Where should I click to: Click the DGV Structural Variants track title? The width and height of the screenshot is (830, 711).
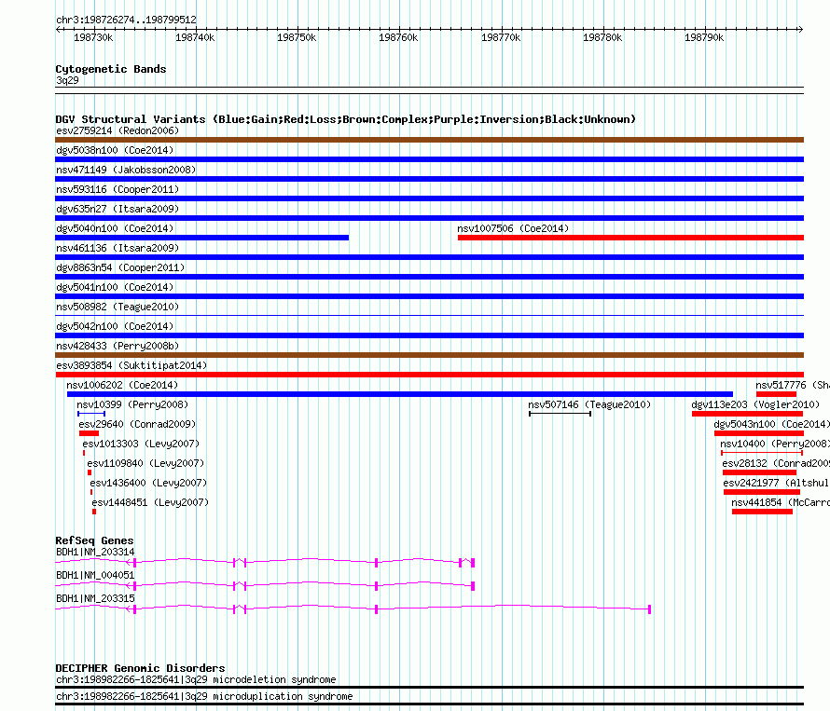[x=345, y=119]
